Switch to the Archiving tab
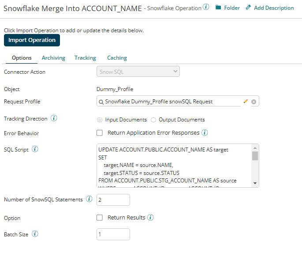The image size is (302, 265). 53,58
